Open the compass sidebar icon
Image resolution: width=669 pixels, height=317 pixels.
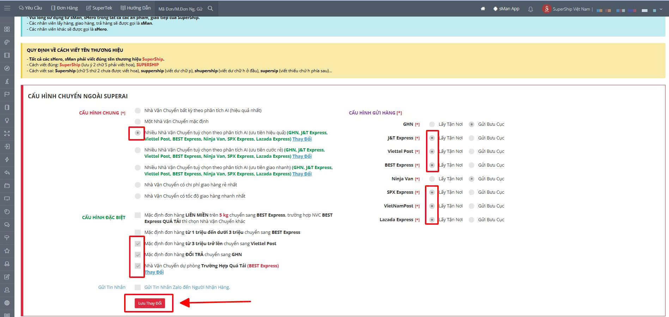pyautogui.click(x=7, y=68)
